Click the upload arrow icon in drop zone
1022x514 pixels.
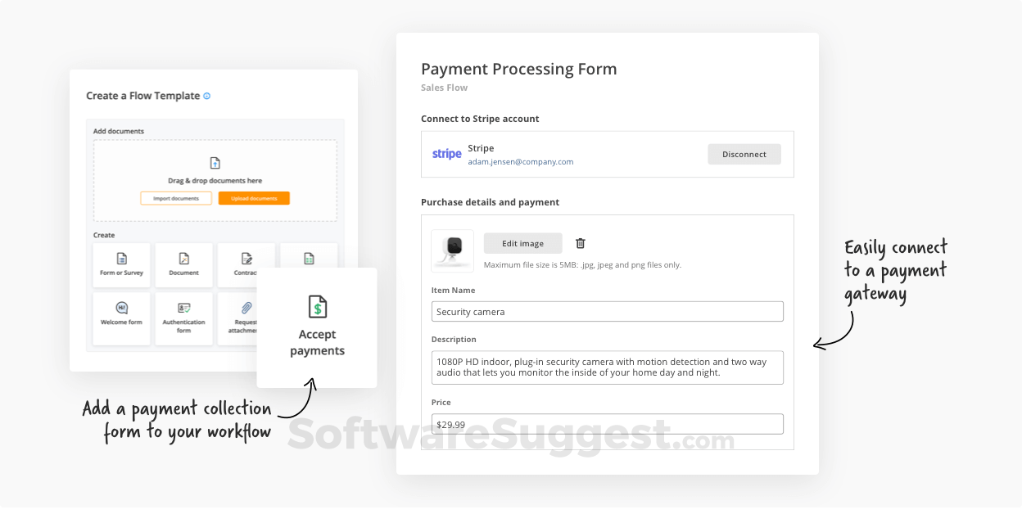coord(215,163)
